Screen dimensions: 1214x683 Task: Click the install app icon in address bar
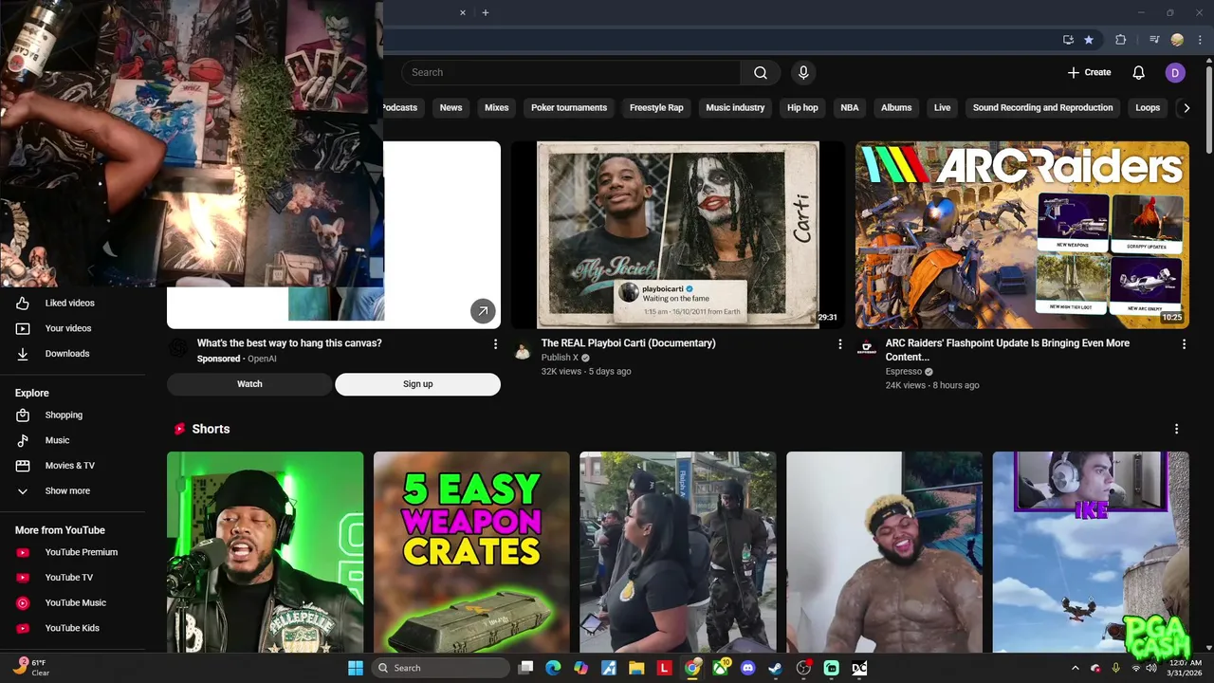coord(1068,40)
